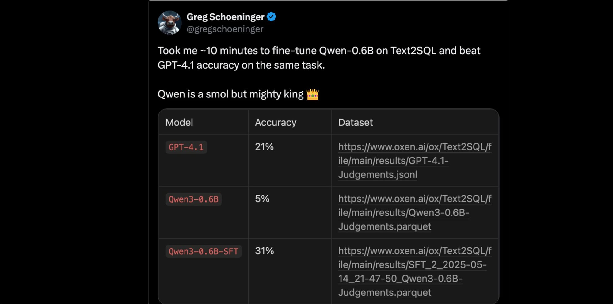
Task: Click the Model column header
Action: click(179, 123)
